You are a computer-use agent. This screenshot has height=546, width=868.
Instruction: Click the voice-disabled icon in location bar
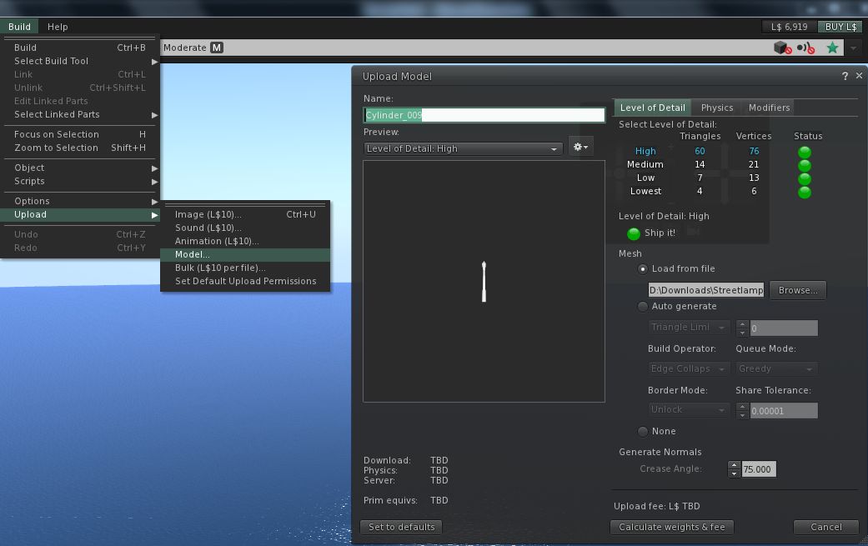tap(805, 48)
